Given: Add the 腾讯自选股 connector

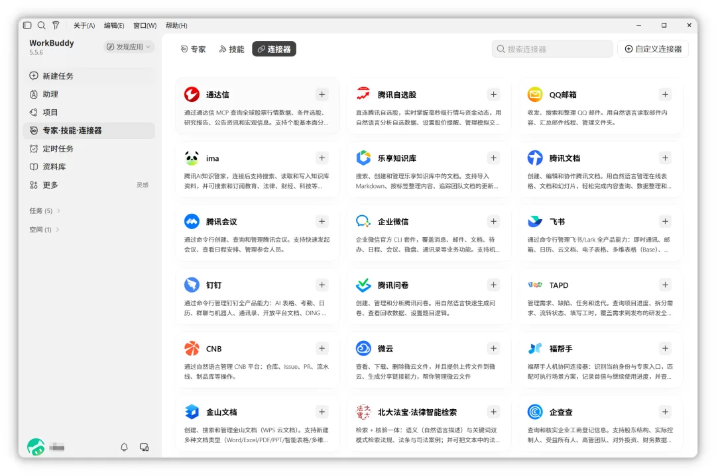Looking at the screenshot, I should pos(494,95).
